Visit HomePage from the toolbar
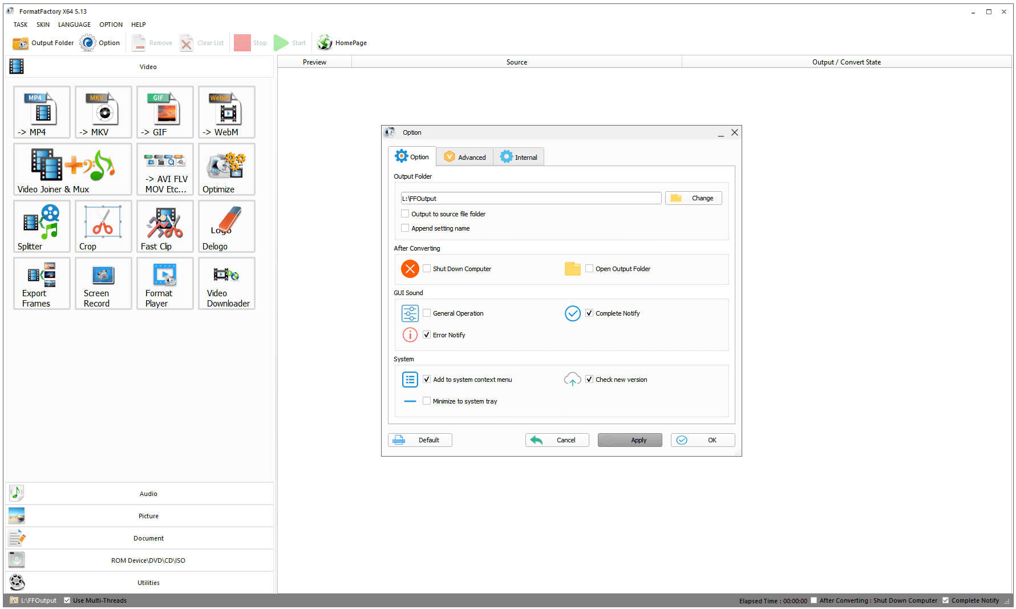The width and height of the screenshot is (1016, 609). click(x=342, y=43)
